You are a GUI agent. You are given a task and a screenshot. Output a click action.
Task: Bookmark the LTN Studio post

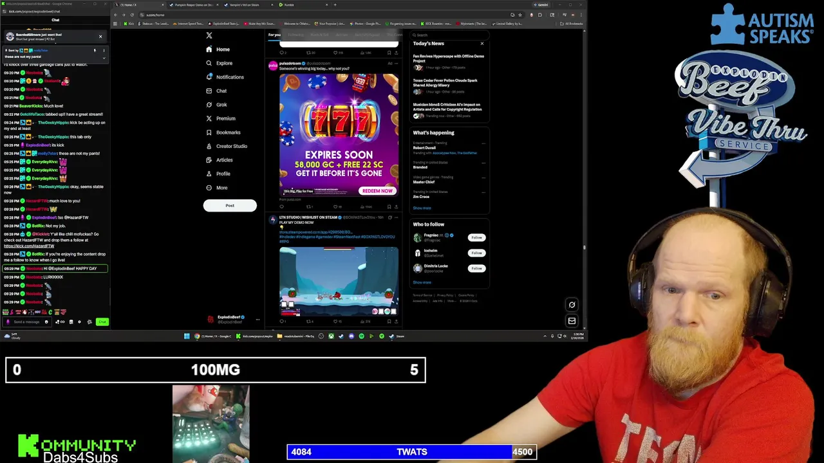(389, 321)
